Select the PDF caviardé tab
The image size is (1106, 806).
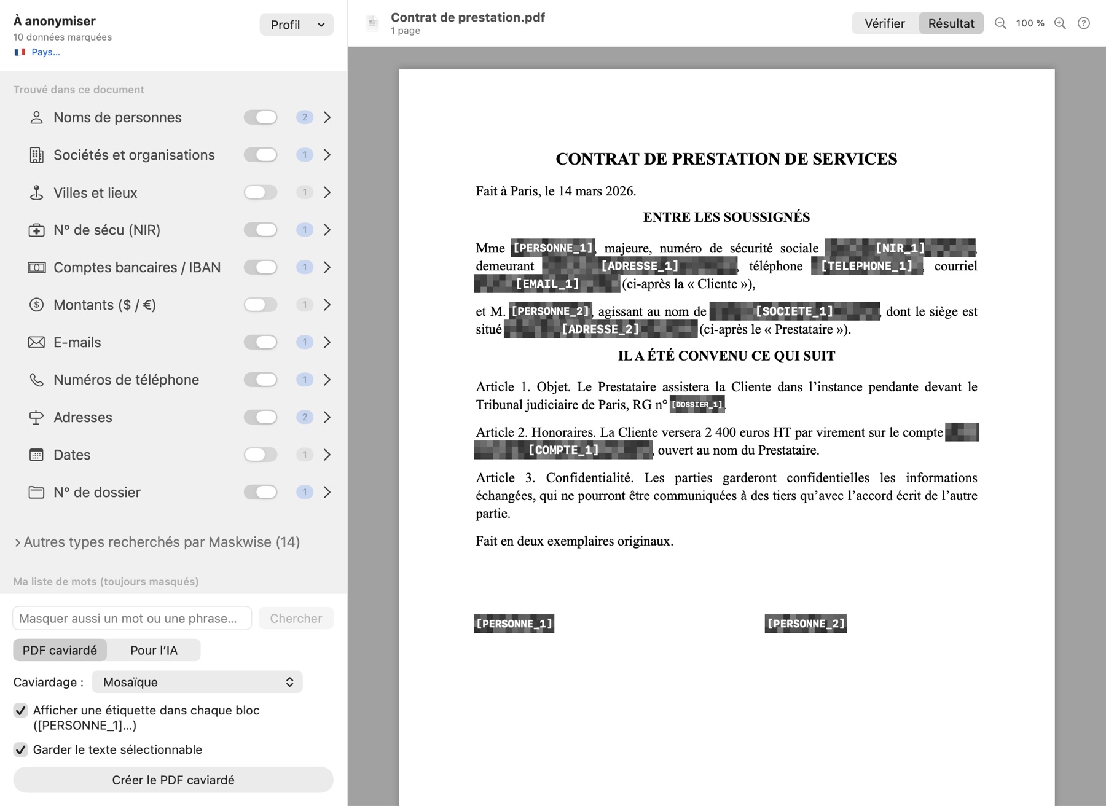pyautogui.click(x=60, y=650)
